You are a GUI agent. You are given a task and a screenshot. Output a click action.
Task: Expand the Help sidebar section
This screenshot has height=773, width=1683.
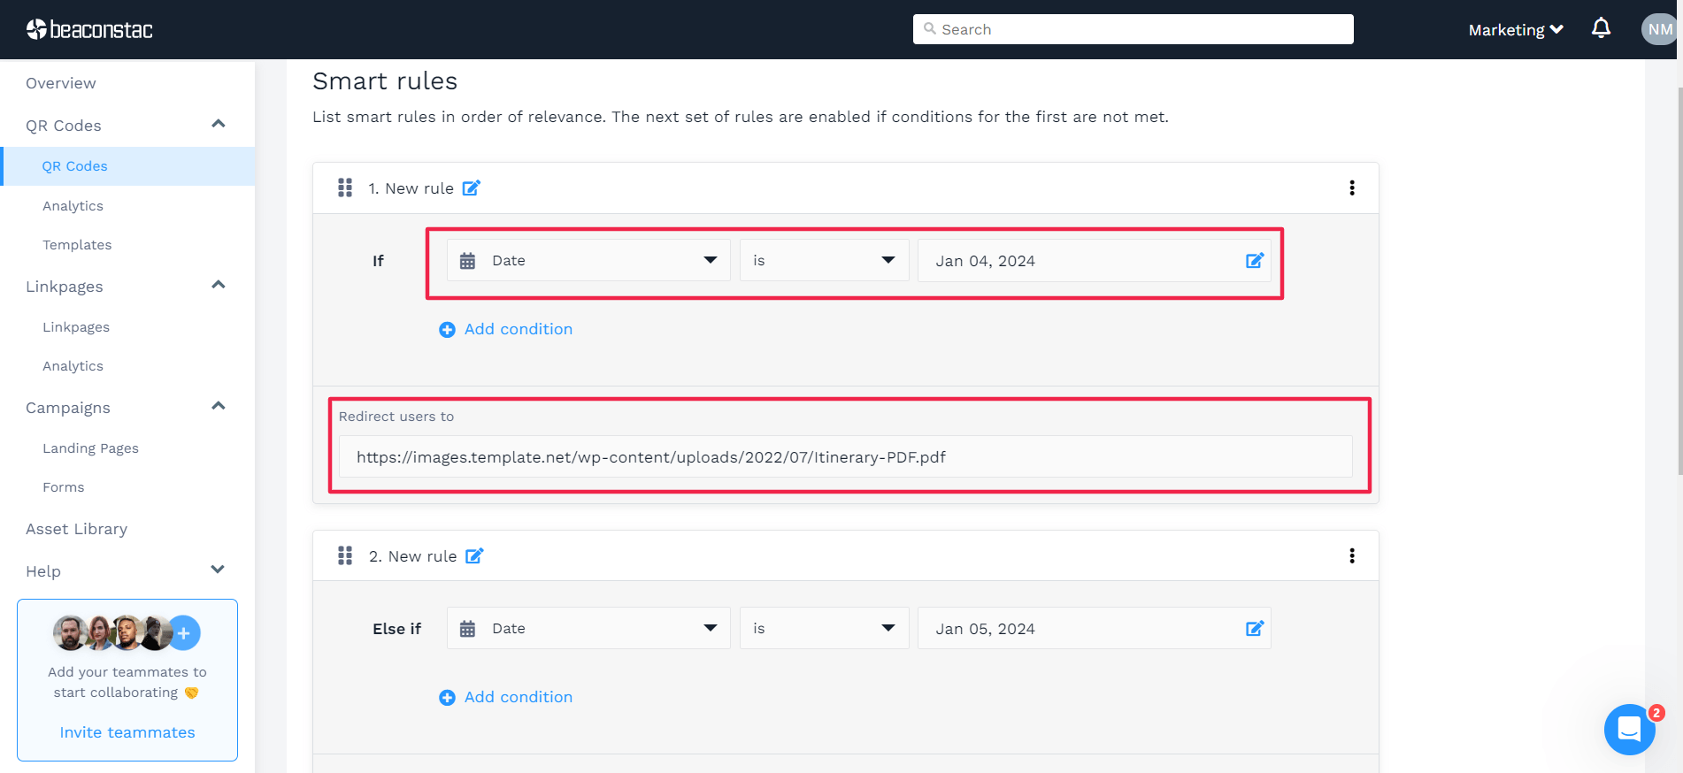(218, 570)
